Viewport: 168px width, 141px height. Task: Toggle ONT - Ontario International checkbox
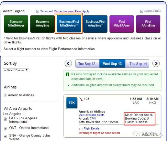(5, 129)
